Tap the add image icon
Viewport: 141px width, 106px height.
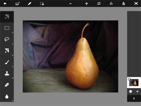17,4
